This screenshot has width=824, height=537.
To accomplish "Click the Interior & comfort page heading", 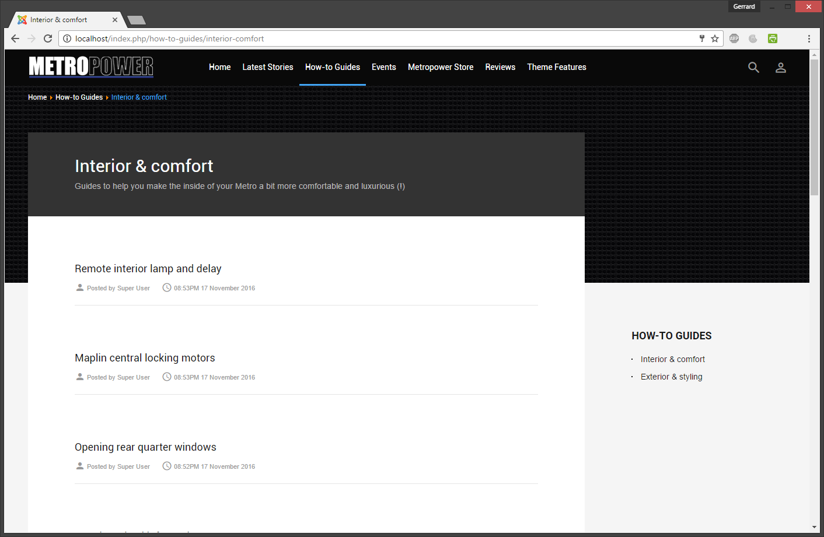I will pos(144,166).
